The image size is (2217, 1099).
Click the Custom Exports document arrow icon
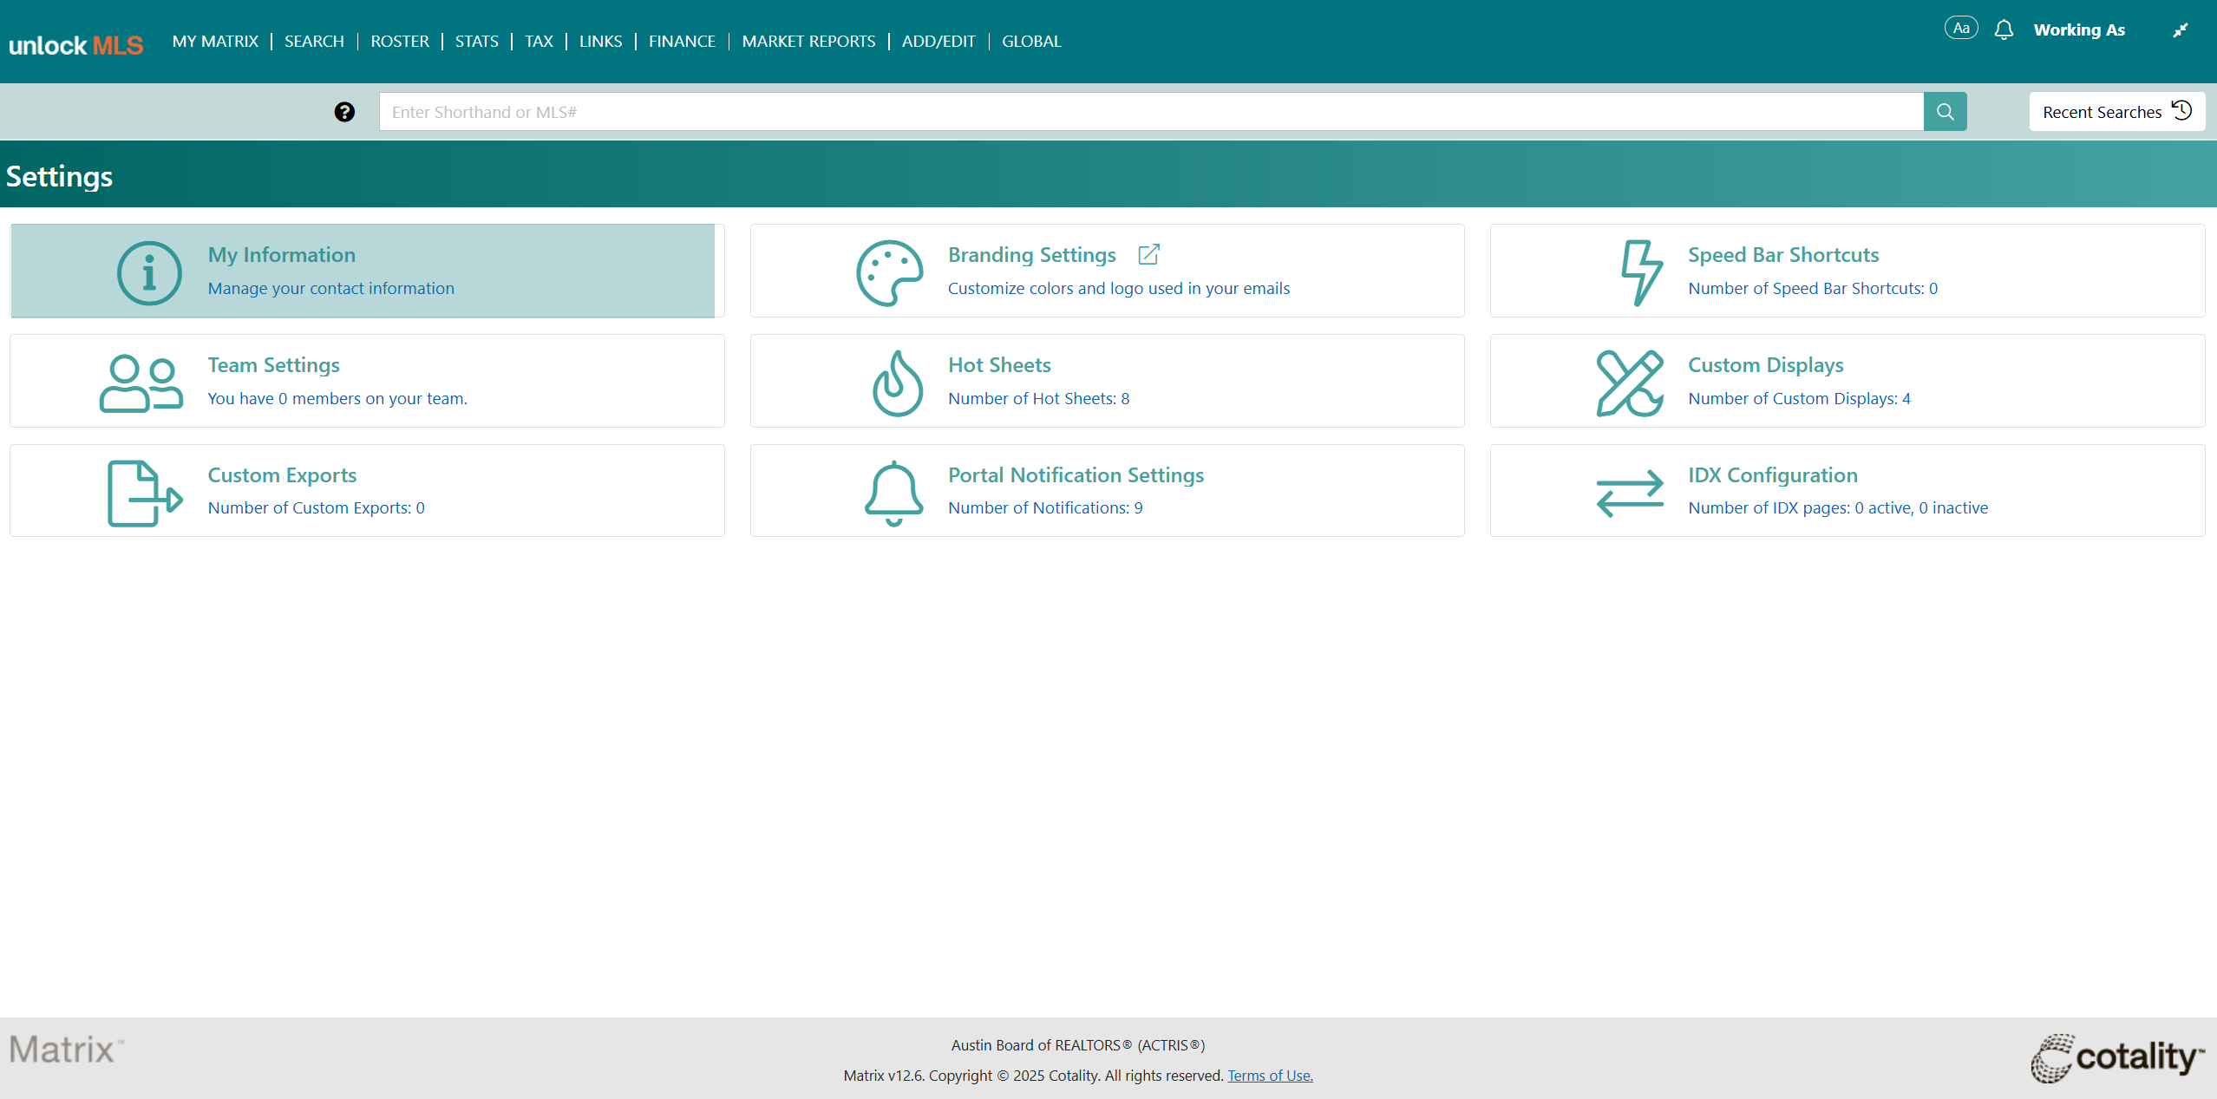point(145,493)
